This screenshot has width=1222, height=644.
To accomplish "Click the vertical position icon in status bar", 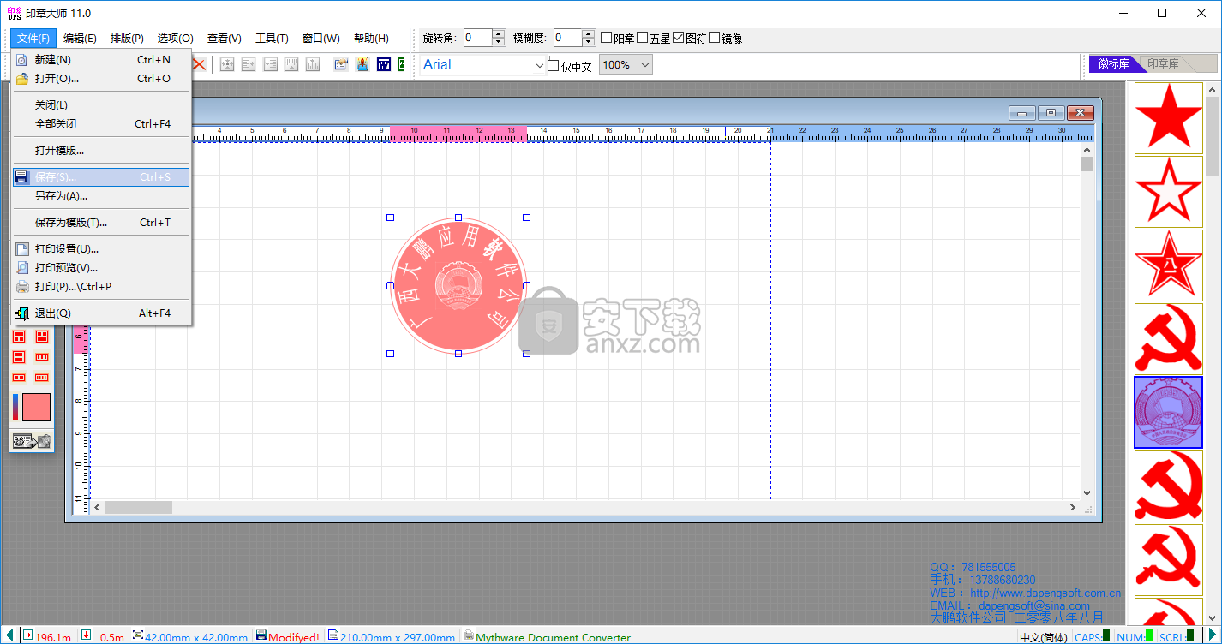I will point(87,635).
